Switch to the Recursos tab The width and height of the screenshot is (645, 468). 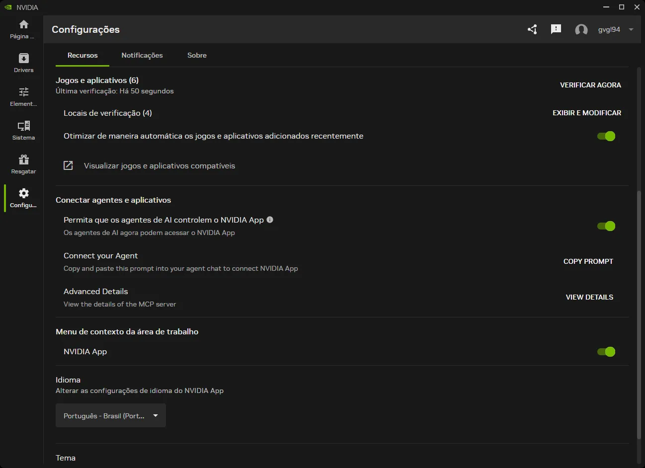82,55
